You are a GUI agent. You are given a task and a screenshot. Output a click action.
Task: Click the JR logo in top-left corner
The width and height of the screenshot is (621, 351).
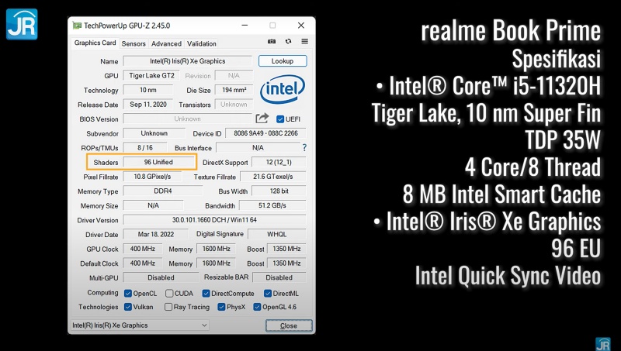click(x=22, y=24)
